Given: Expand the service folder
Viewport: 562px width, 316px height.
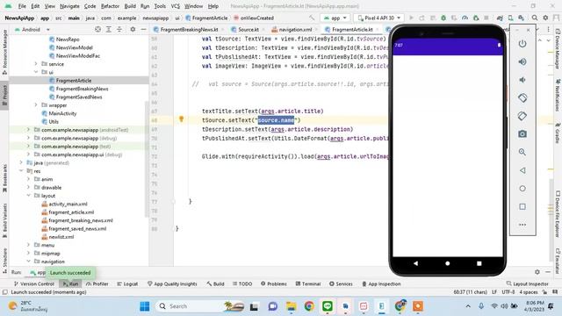Looking at the screenshot, I should (x=36, y=64).
